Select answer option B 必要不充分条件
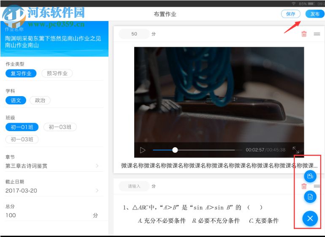The width and height of the screenshot is (325, 237). click(216, 221)
